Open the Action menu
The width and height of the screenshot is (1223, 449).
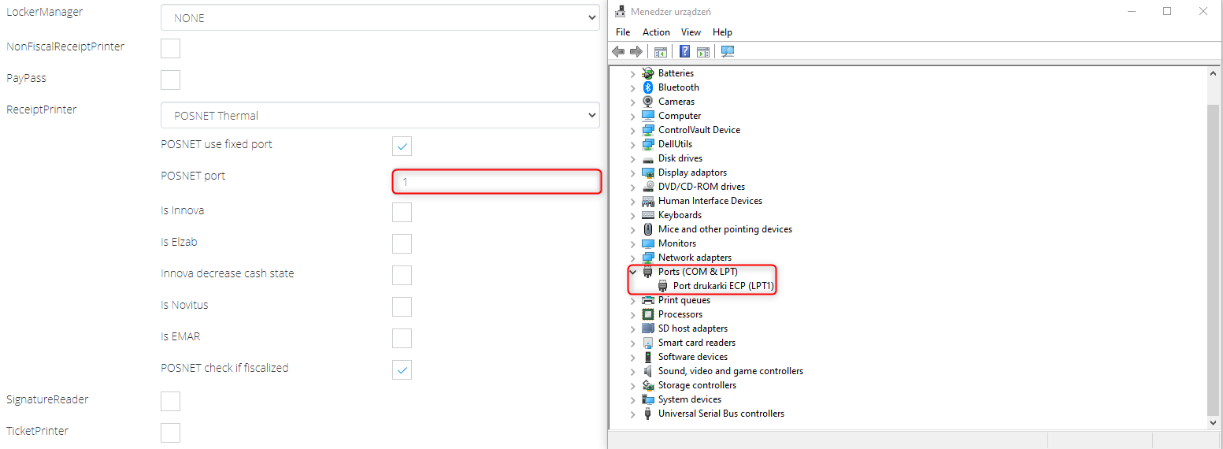tap(656, 32)
